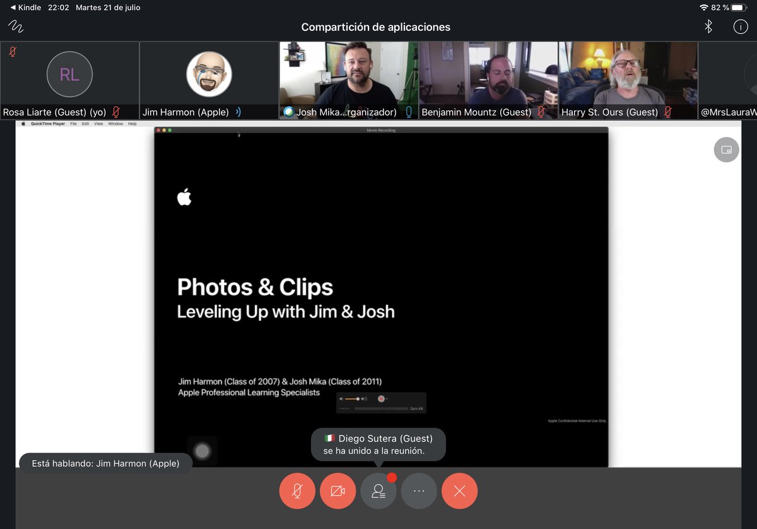The image size is (757, 529).
Task: Tap the 'Está hablando: Jim Harmon' indicator
Action: pos(105,463)
